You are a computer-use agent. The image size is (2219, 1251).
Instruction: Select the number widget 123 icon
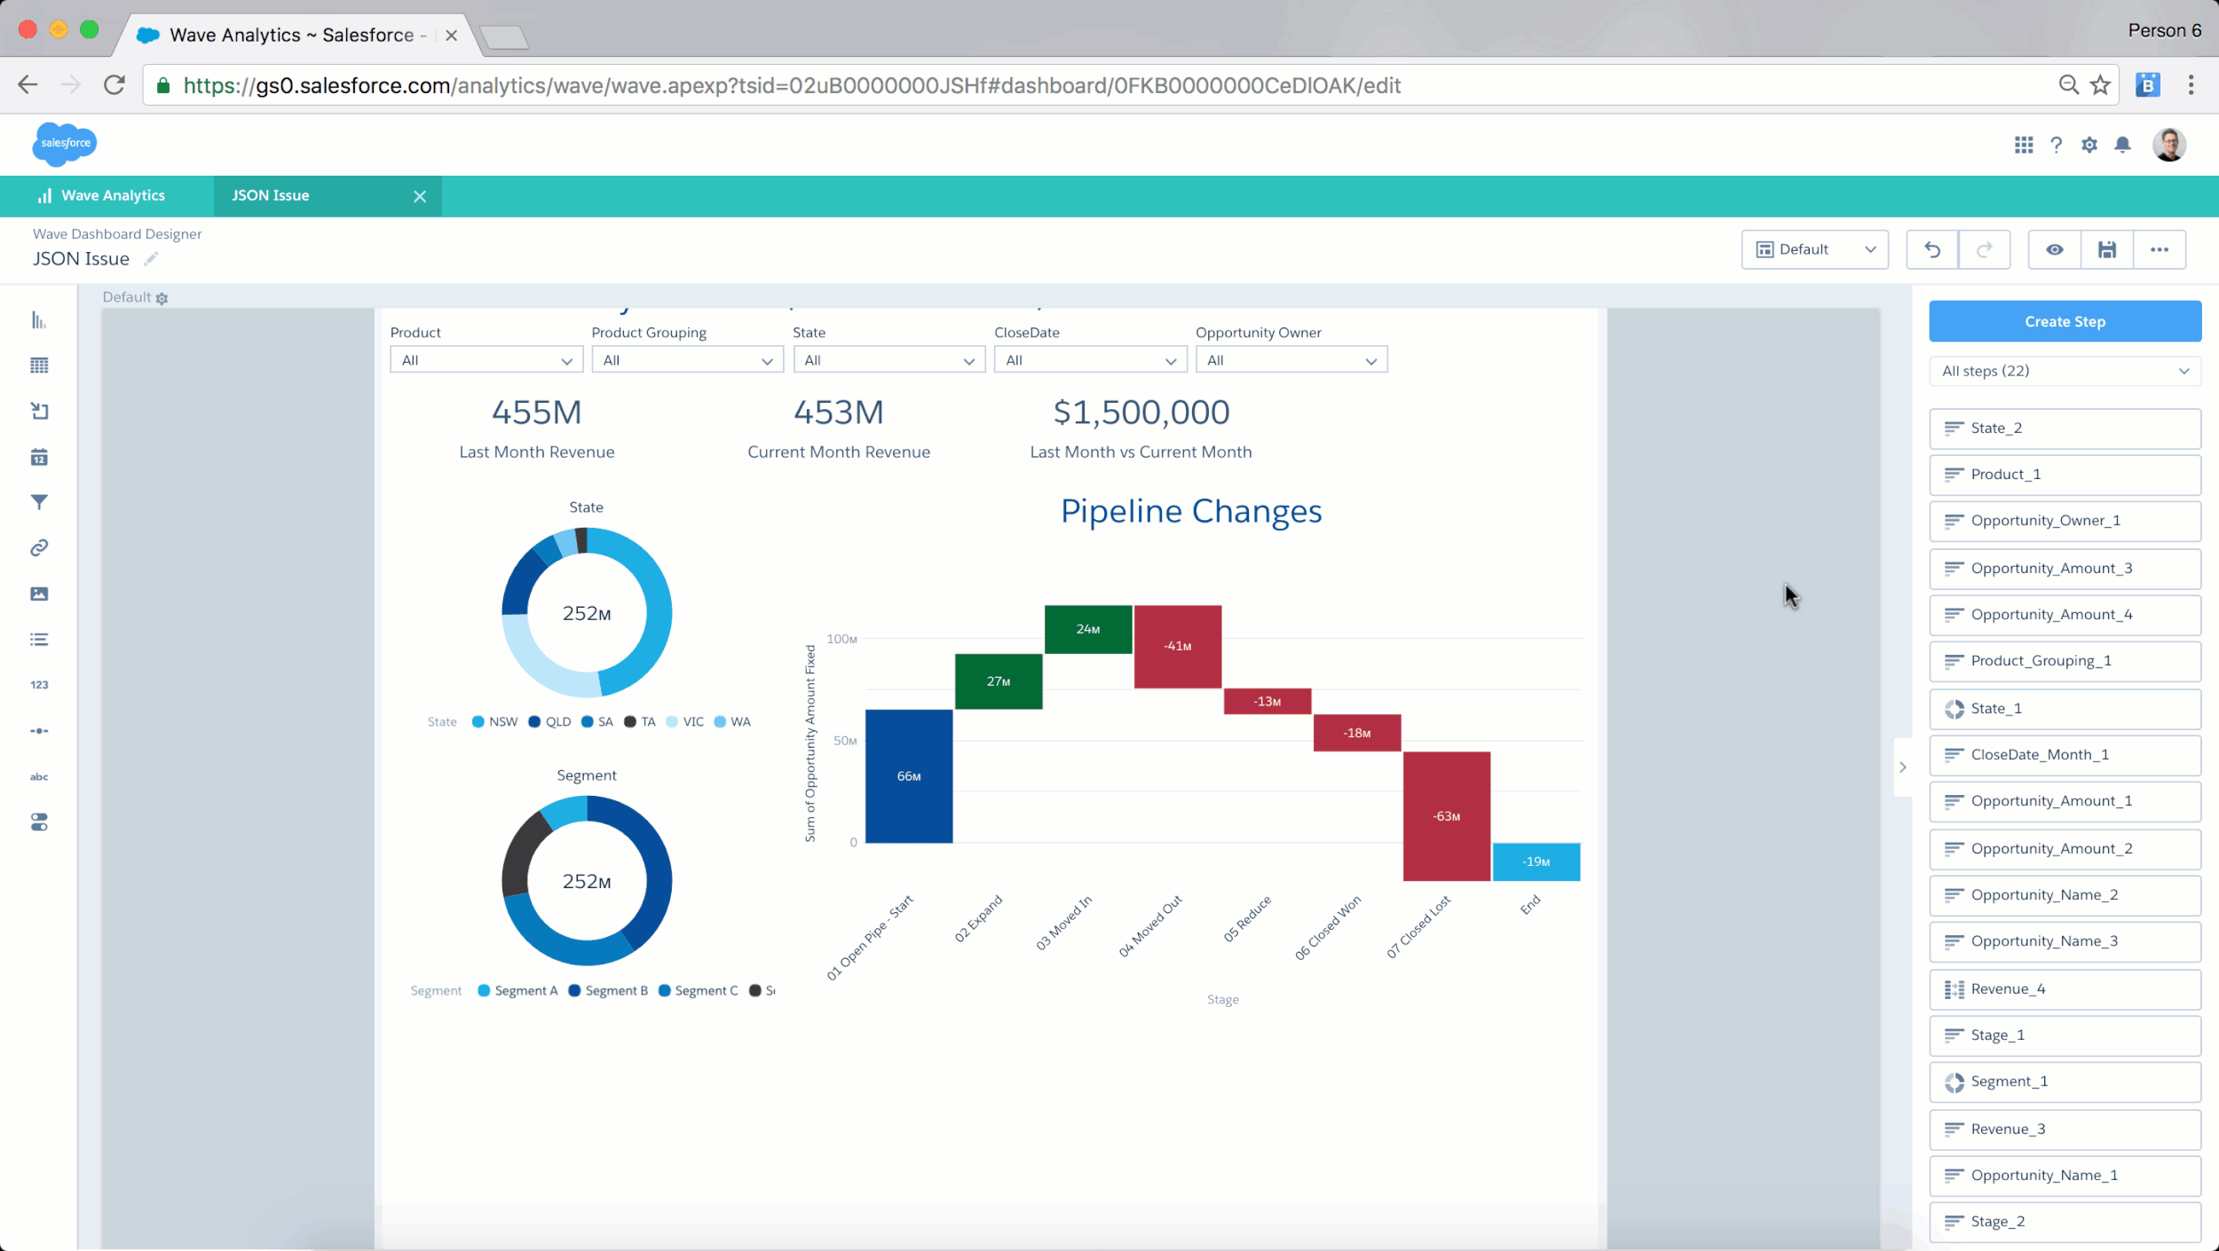[x=39, y=685]
